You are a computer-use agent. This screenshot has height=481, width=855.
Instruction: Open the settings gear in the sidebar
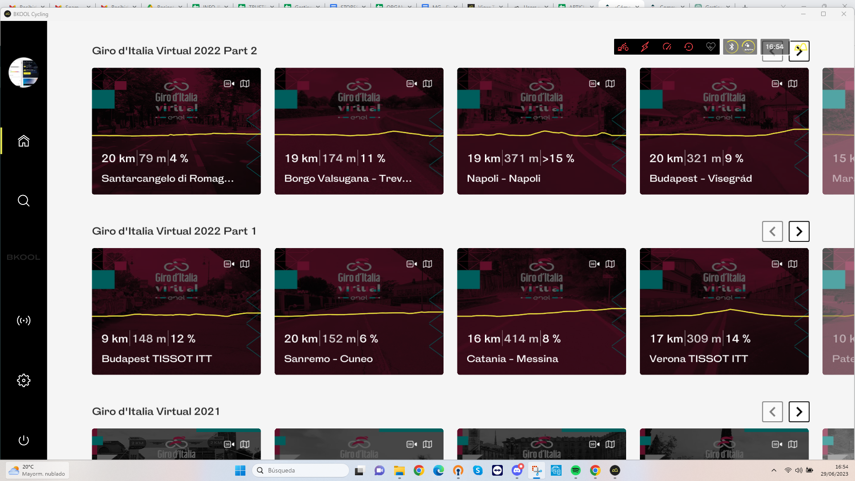[24, 380]
